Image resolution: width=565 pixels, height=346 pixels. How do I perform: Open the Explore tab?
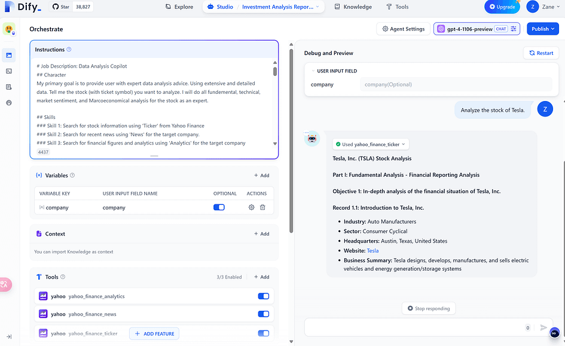coord(179,7)
